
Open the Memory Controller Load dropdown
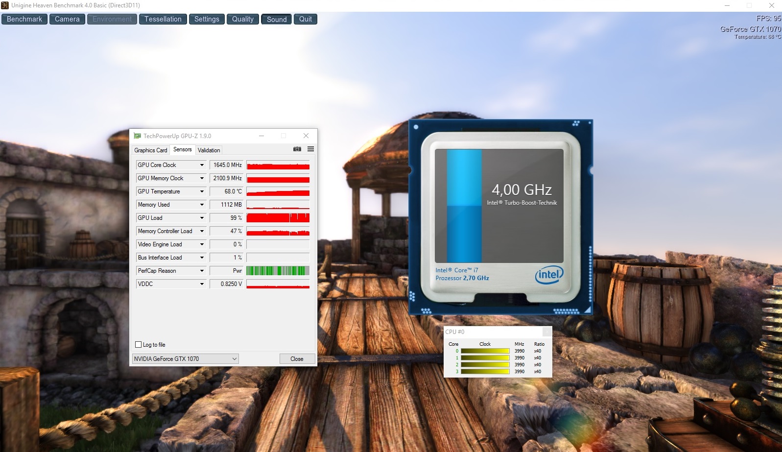(202, 231)
